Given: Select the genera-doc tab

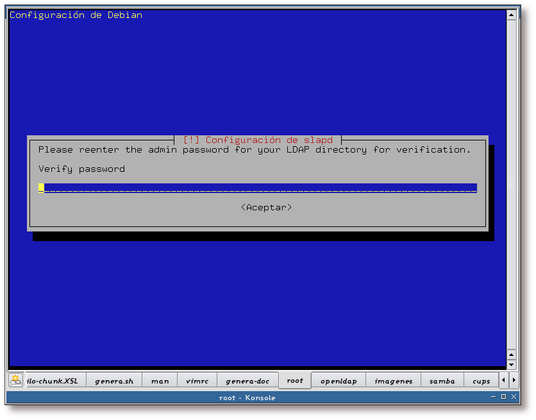Looking at the screenshot, I should tap(247, 381).
